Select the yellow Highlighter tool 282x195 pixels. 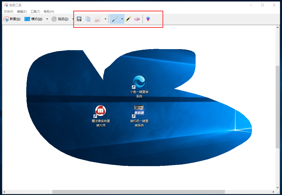tap(128, 19)
